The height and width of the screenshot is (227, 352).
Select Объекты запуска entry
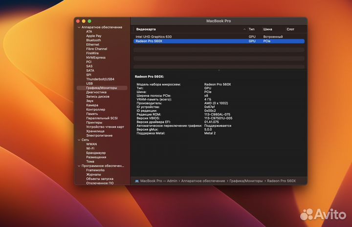click(x=100, y=179)
